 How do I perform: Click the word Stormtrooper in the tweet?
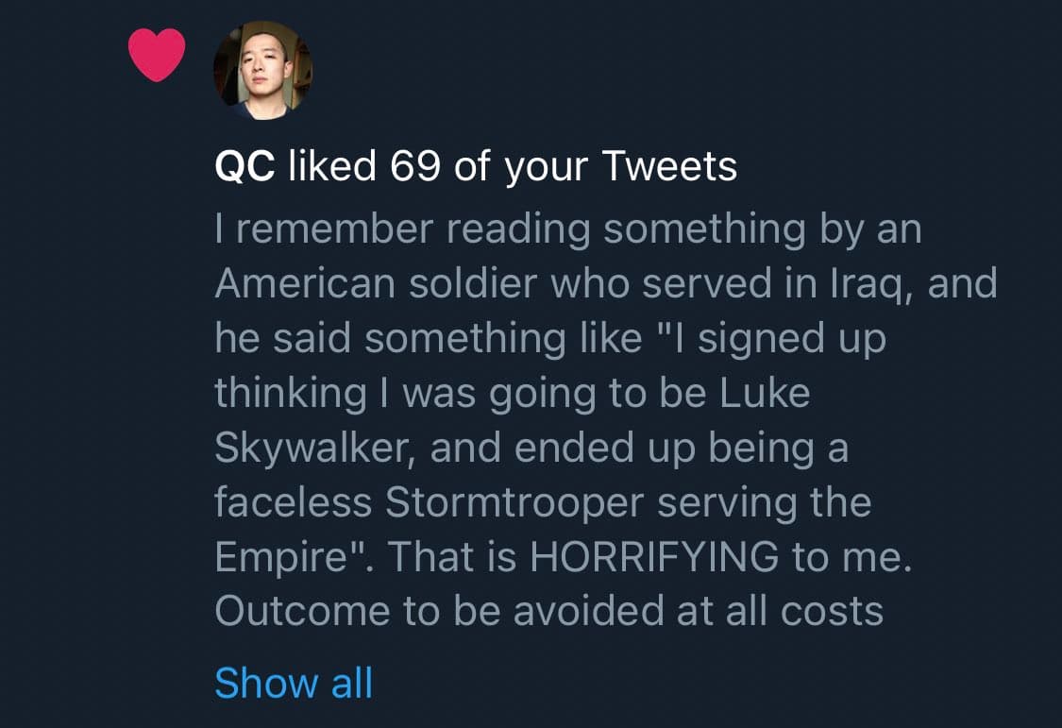click(x=515, y=502)
